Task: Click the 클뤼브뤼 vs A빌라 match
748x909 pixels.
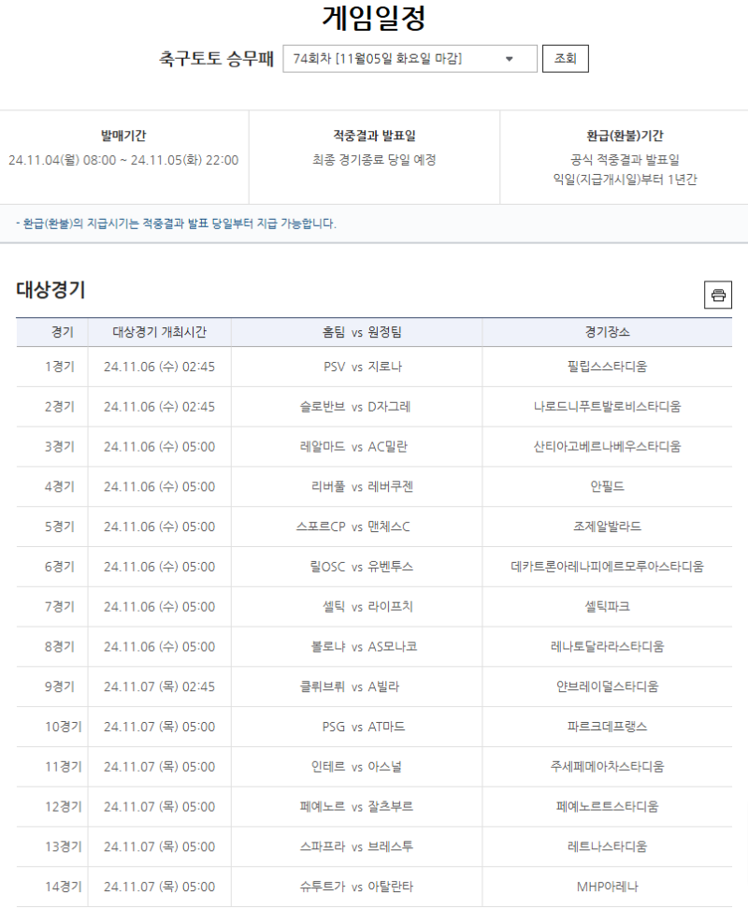Action: pos(350,686)
